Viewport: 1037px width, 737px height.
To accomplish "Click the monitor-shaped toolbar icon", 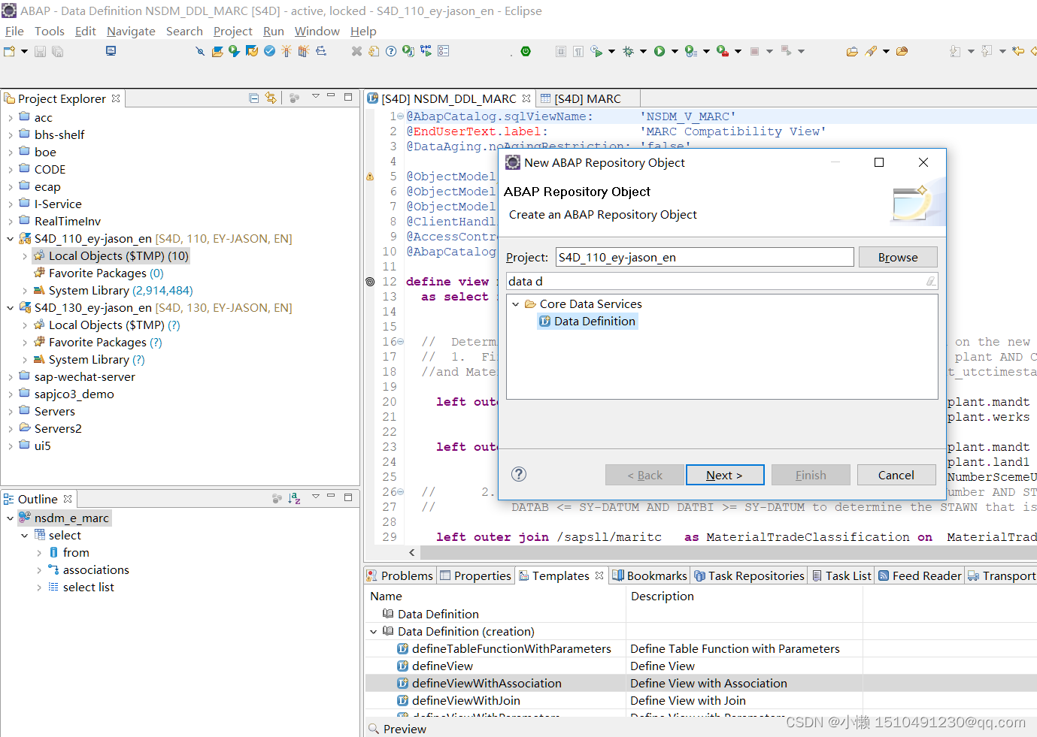I will pyautogui.click(x=111, y=51).
